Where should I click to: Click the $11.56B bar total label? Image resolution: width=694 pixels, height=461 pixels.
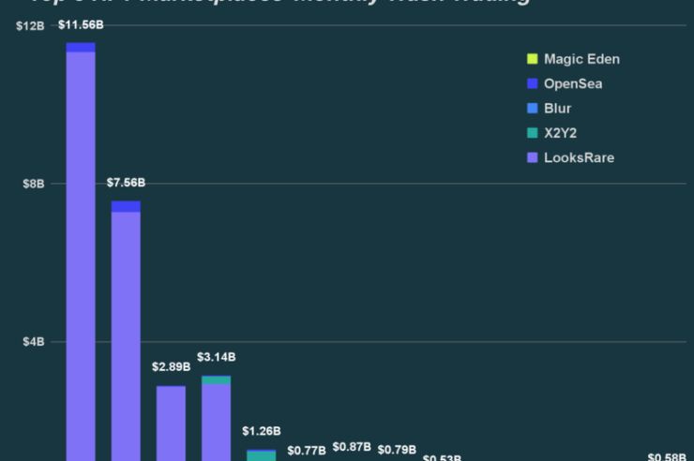click(81, 24)
